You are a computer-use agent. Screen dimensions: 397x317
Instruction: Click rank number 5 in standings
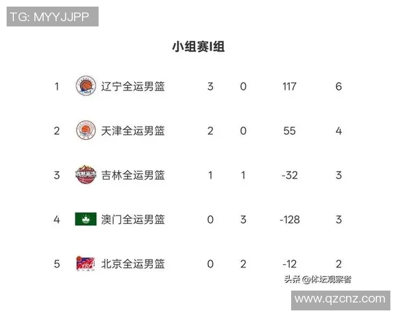57,264
